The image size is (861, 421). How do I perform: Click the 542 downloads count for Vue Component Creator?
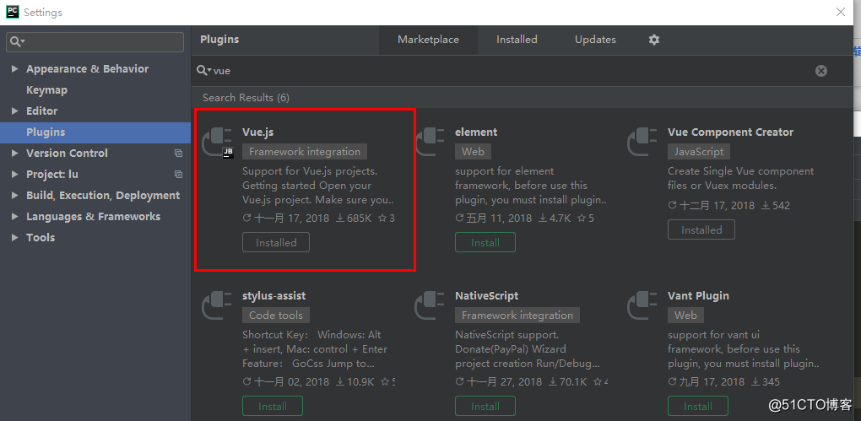[776, 206]
